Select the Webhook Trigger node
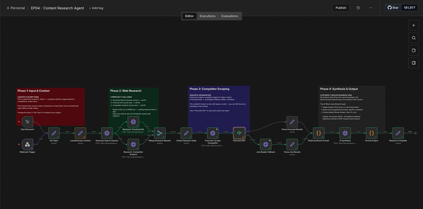Viewport: 423px width, 209px height. click(x=27, y=144)
